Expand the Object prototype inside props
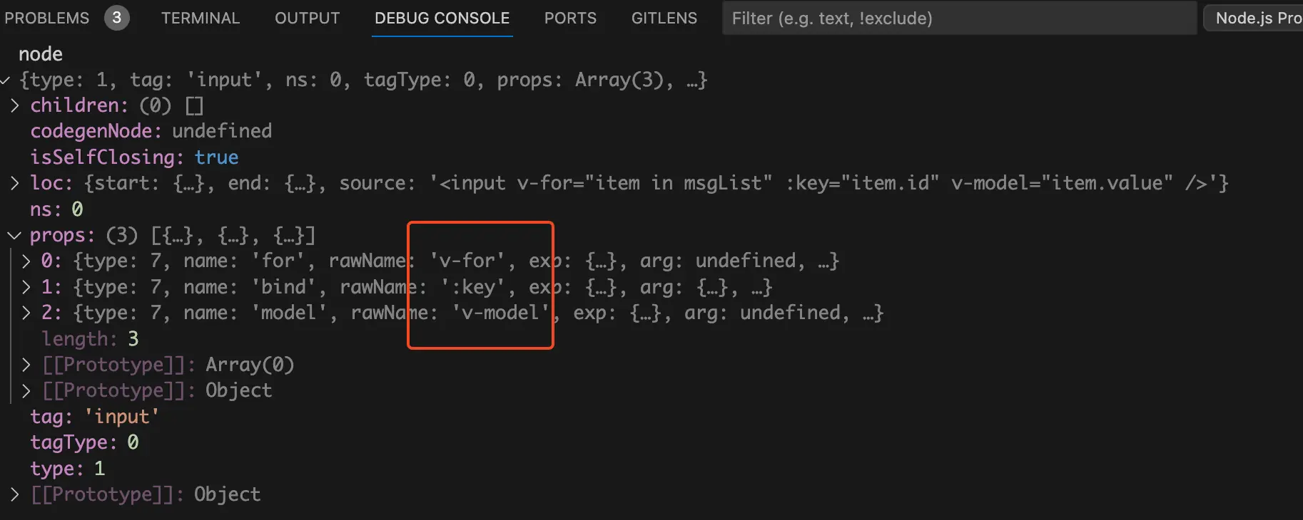Image resolution: width=1303 pixels, height=520 pixels. tap(26, 391)
